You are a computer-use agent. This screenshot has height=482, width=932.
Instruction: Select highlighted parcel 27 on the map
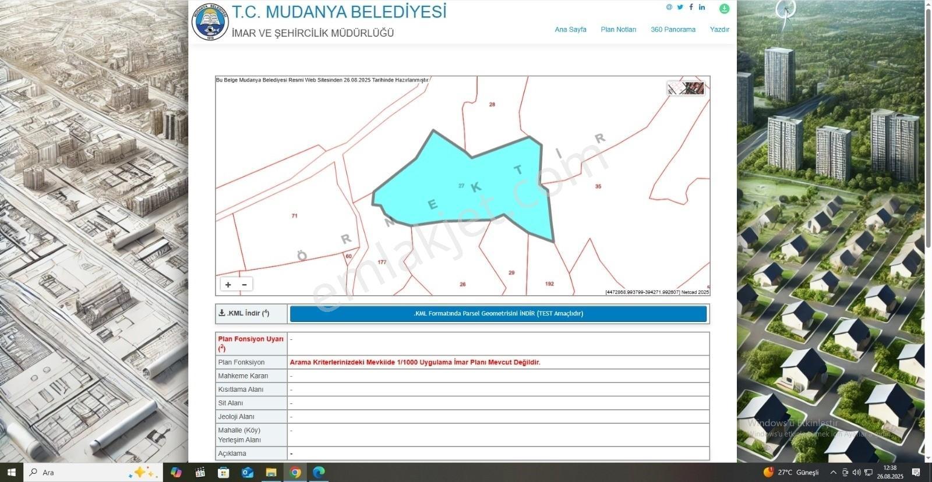coord(461,186)
